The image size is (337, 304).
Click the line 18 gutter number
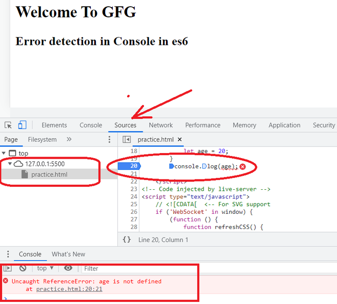134,151
